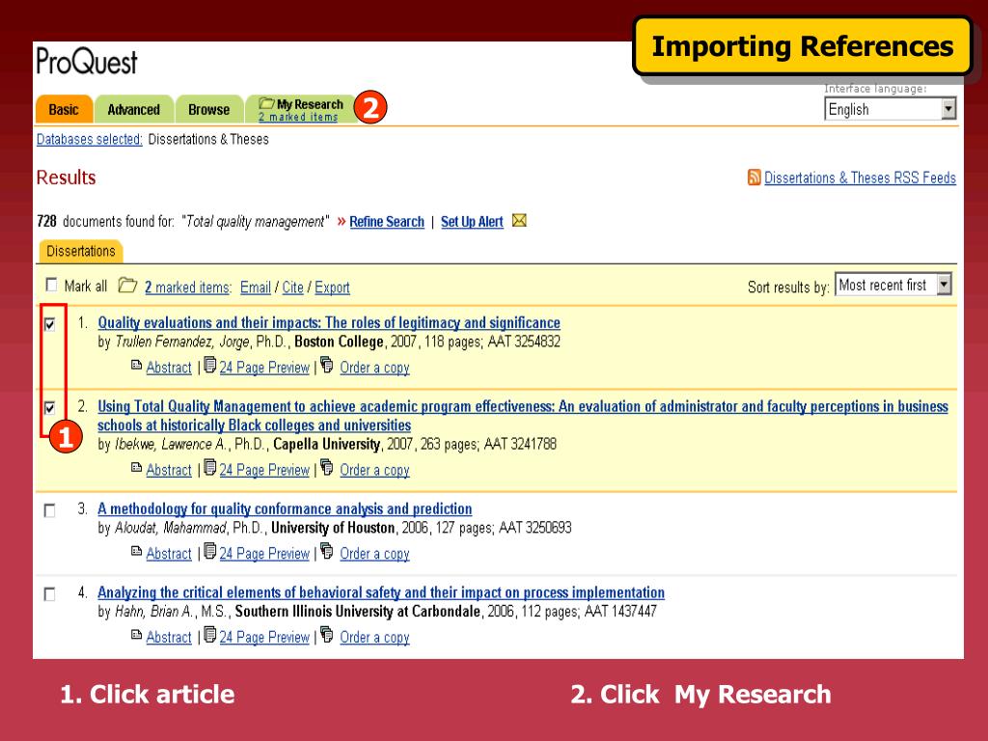988x741 pixels.
Task: Click Abstract link for result 4
Action: point(169,638)
